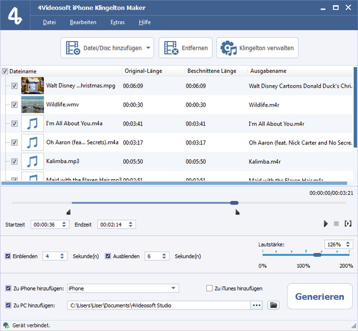Expand the Datei/Disc hinzufügen dropdown arrow
Screen dimensions: 358x331
[148, 48]
